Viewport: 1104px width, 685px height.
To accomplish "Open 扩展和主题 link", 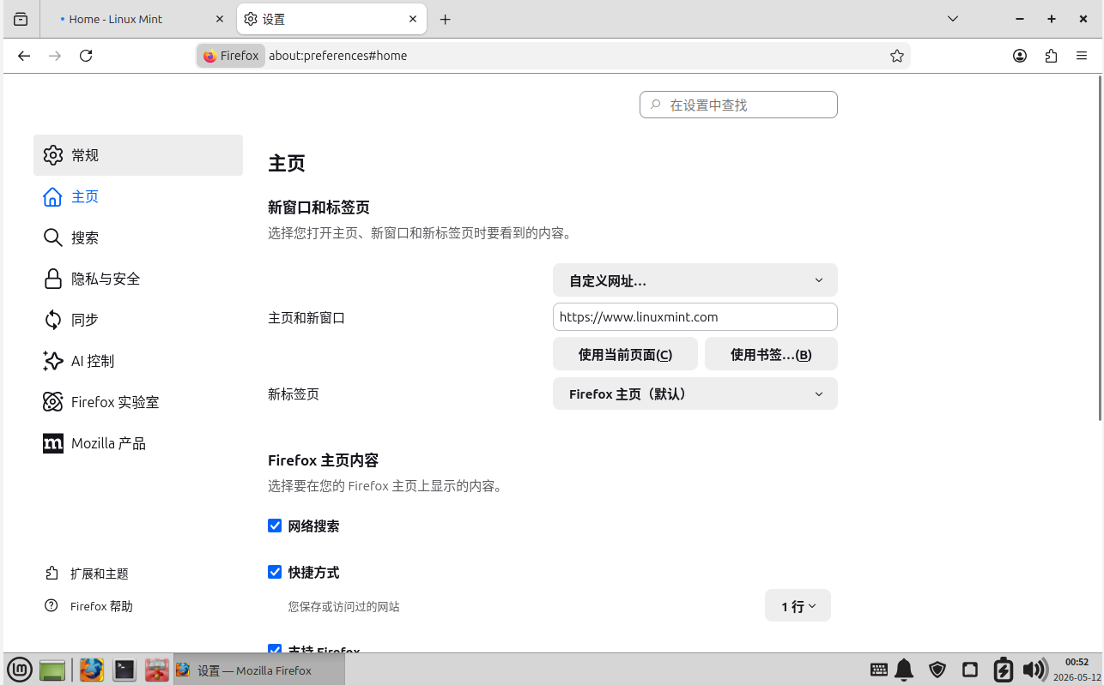I will tap(88, 574).
